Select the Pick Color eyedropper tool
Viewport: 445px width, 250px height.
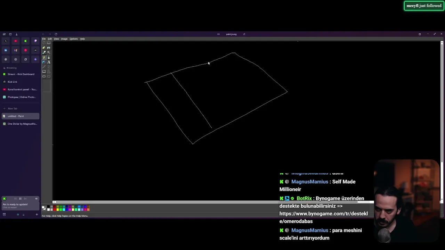click(44, 52)
